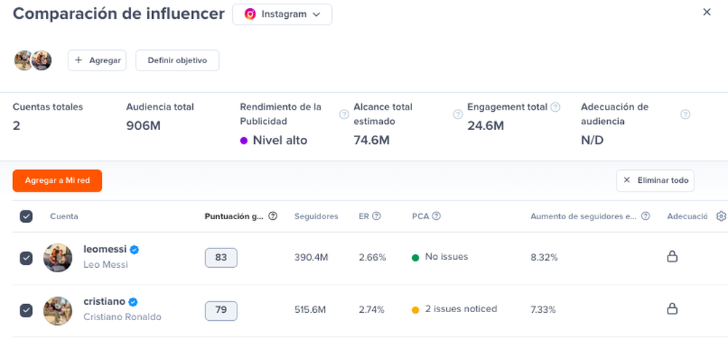This screenshot has height=339, width=728.
Task: Close the influencer comparison panel
Action: [x=707, y=12]
